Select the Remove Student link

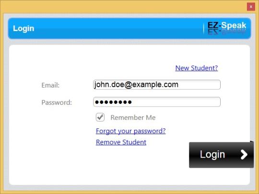(121, 142)
